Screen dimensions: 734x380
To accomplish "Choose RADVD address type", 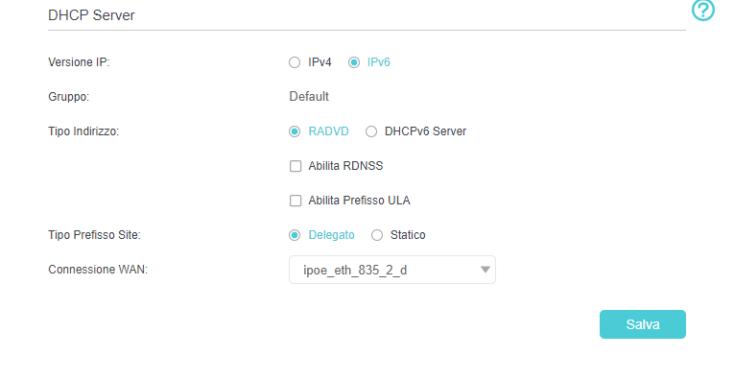I will (295, 132).
